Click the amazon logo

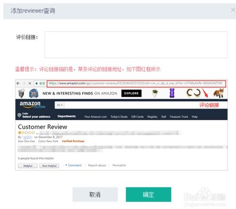click(x=31, y=105)
